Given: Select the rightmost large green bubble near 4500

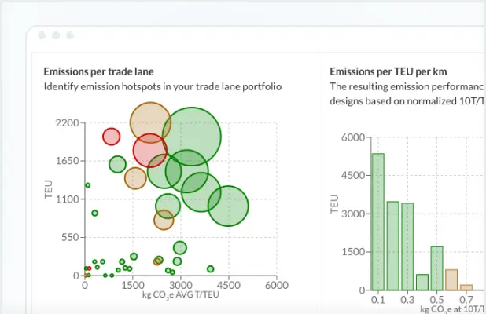Looking at the screenshot, I should (x=227, y=206).
